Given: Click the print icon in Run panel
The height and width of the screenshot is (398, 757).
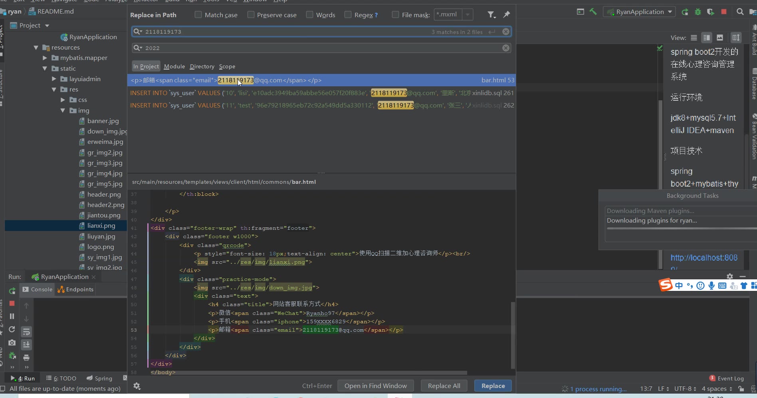Looking at the screenshot, I should pos(26,358).
